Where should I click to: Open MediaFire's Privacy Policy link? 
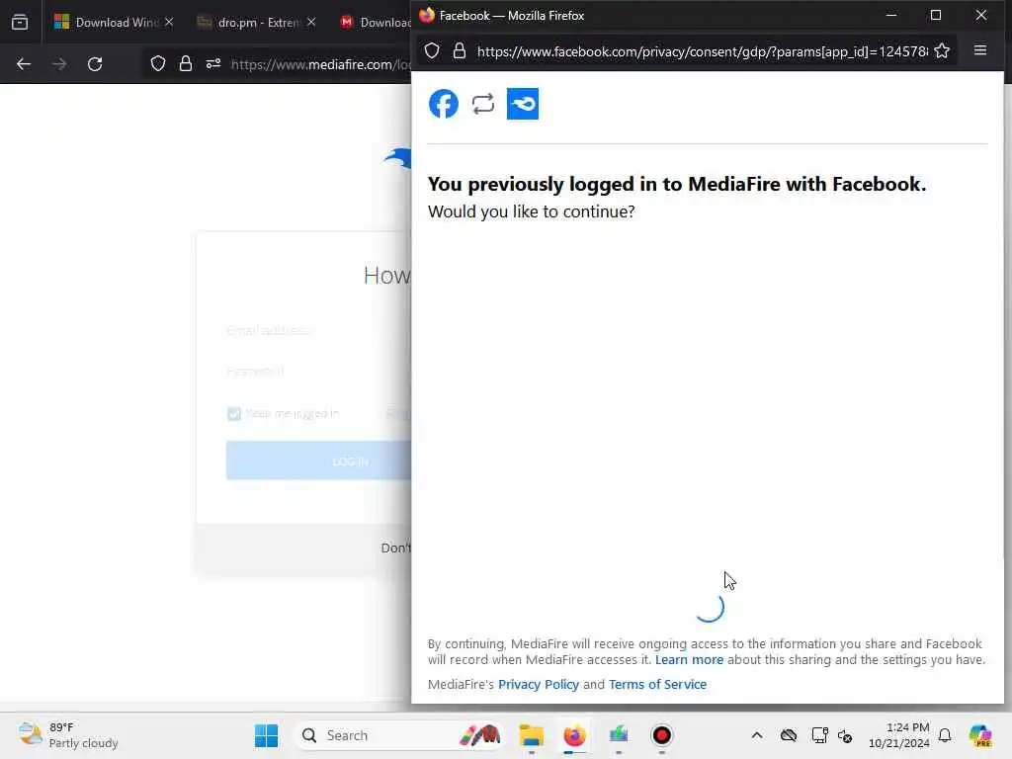(539, 684)
